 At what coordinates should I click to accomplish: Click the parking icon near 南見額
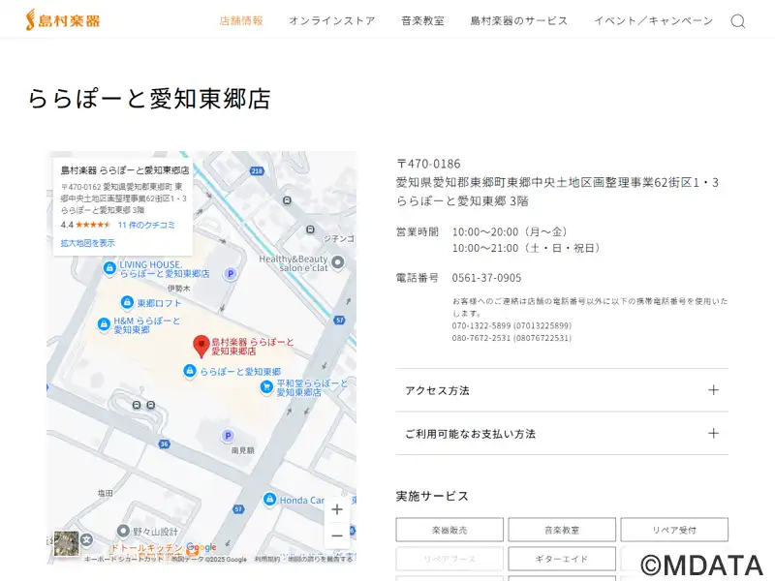(228, 436)
